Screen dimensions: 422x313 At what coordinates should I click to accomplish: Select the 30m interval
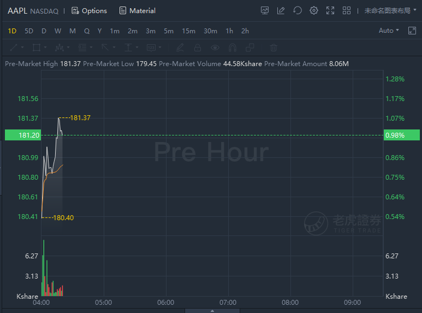[x=211, y=31]
